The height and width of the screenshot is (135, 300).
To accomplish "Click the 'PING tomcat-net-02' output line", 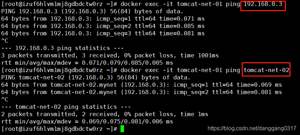I will click(x=96, y=78).
